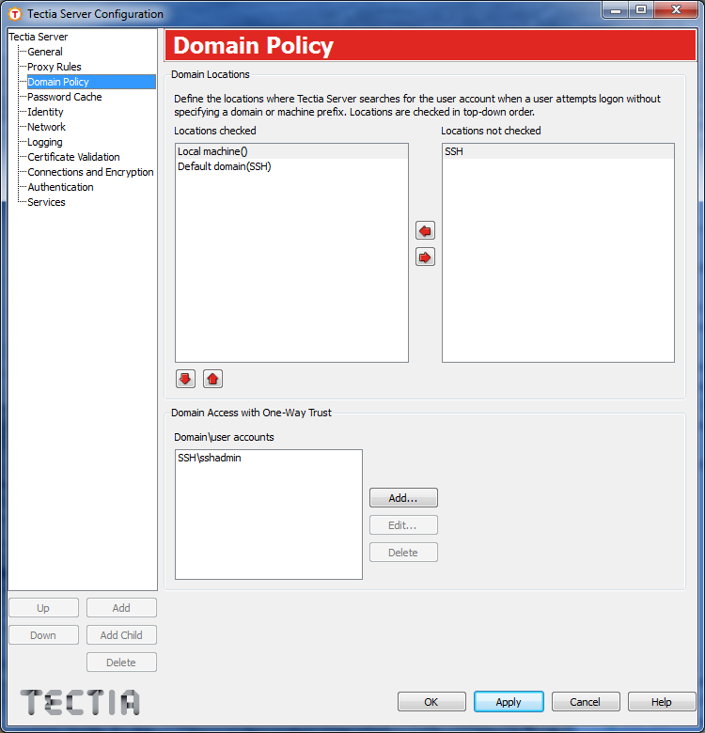Open Password Cache settings
705x733 pixels.
65,97
